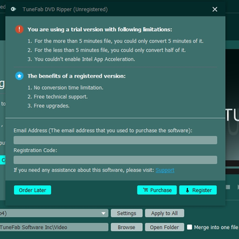Image resolution: width=239 pixels, height=239 pixels.
Task: Open Settings in the main window
Action: 127,213
